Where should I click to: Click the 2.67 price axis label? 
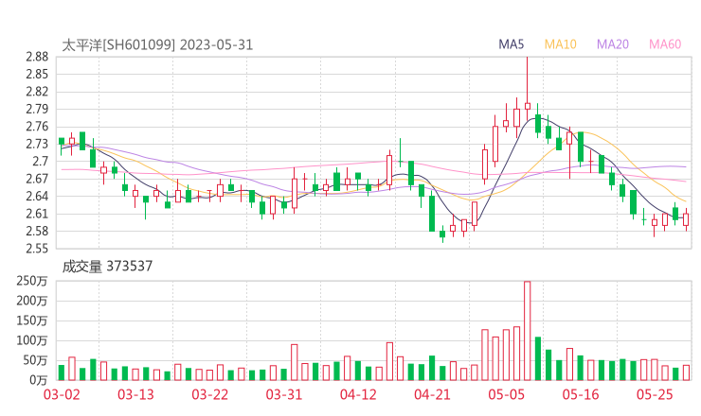(x=37, y=179)
